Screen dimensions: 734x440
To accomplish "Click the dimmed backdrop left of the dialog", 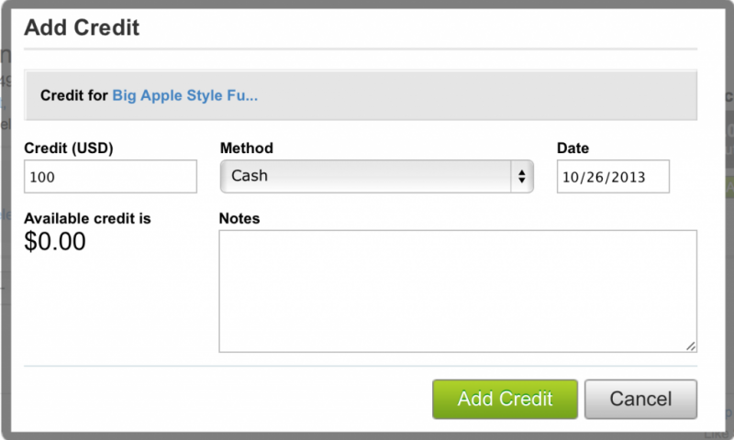I will pyautogui.click(x=6, y=220).
